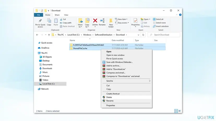The height and width of the screenshot is (121, 216).
Task: Open the Easy access dropdown
Action: (122, 23)
